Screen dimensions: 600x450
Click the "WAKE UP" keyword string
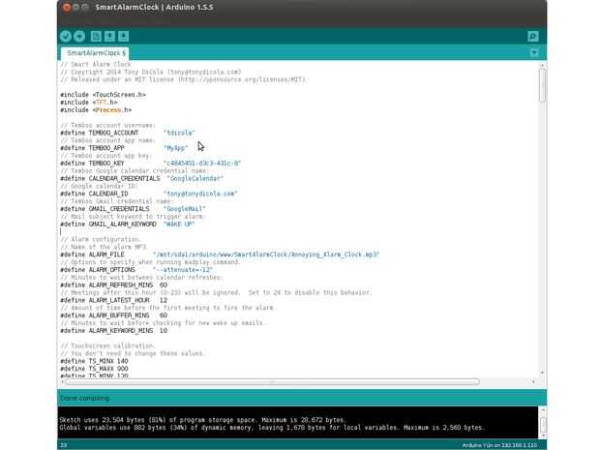point(179,225)
